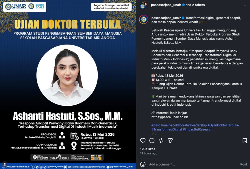Open pascasarjana_unair username in caption
This screenshot has width=250, height=169.
coord(166,18)
